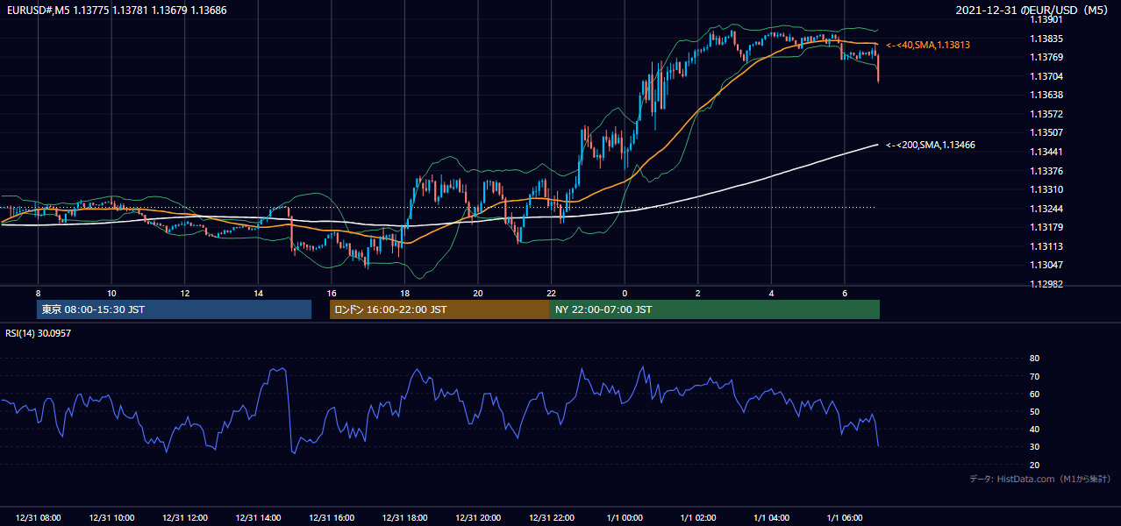
Task: Click hour marker 2 under price chart
Action: tap(698, 293)
